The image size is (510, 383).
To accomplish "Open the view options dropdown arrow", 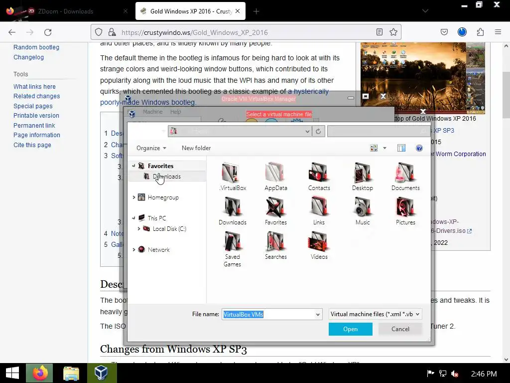I will [384, 148].
